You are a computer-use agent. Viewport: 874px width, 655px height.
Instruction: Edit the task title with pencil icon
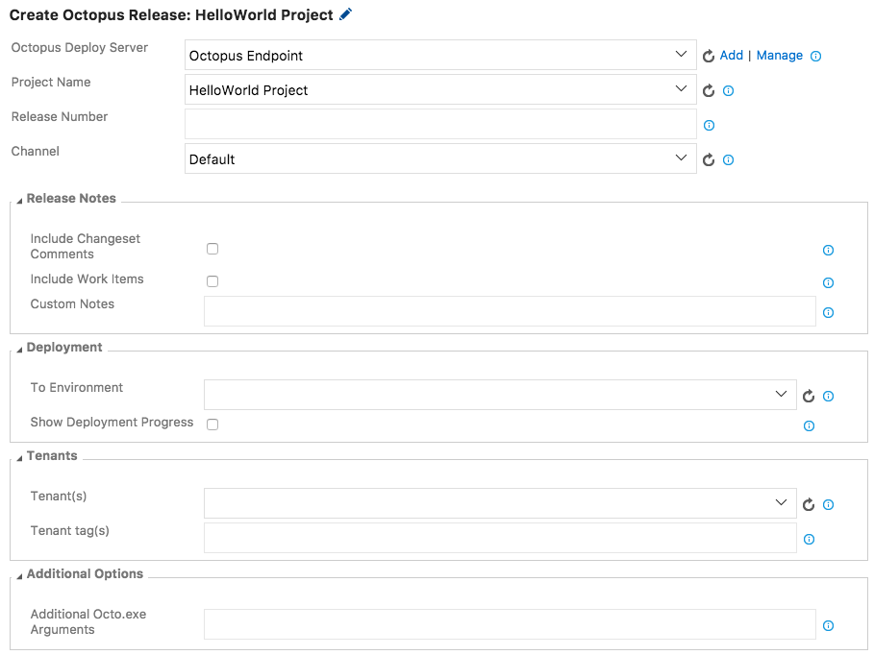click(345, 14)
